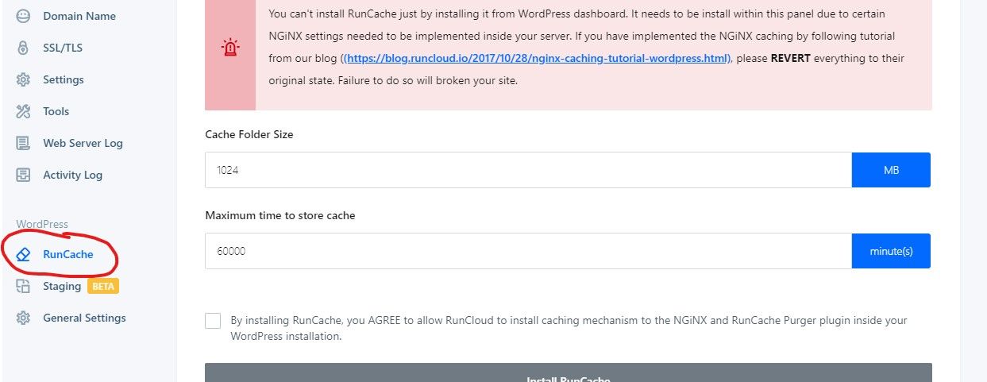Click the Maximum time to store cache label
The height and width of the screenshot is (382, 987).
pyautogui.click(x=280, y=215)
